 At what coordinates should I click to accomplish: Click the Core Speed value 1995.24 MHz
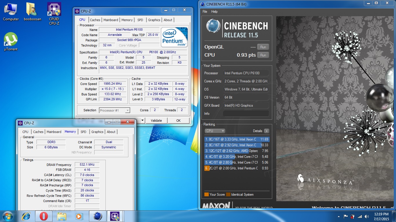click(112, 84)
